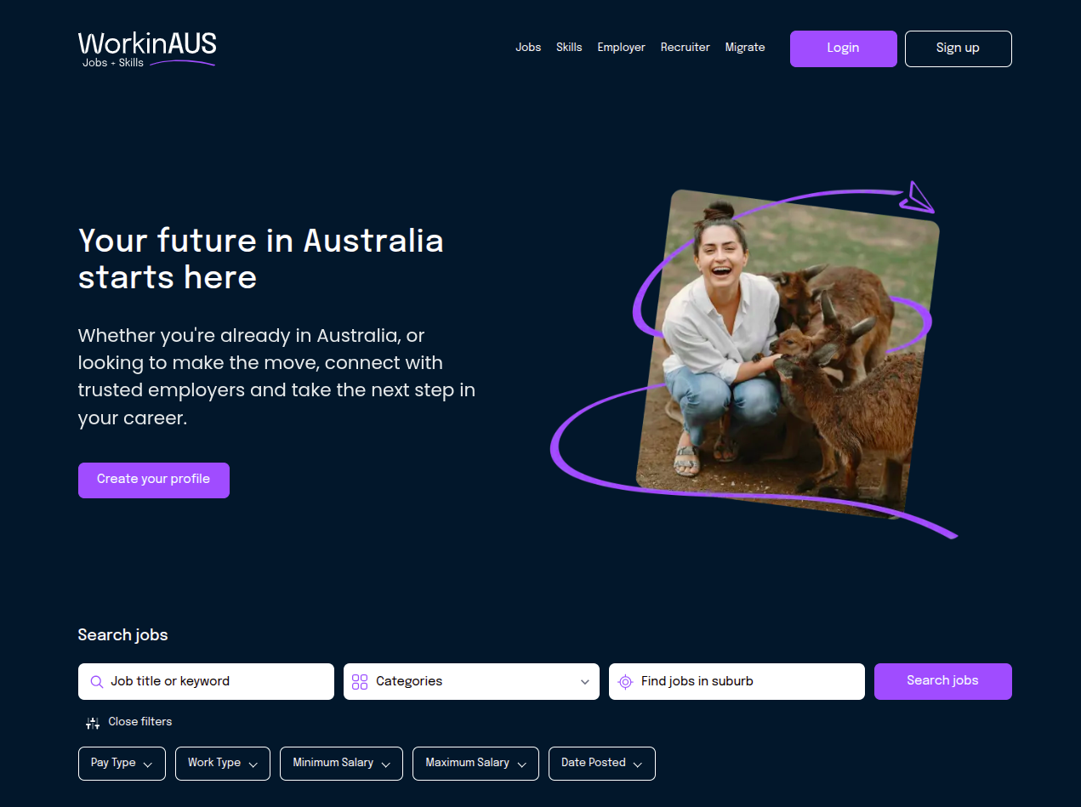
Task: Click the WorkinAUS logo
Action: point(147,49)
